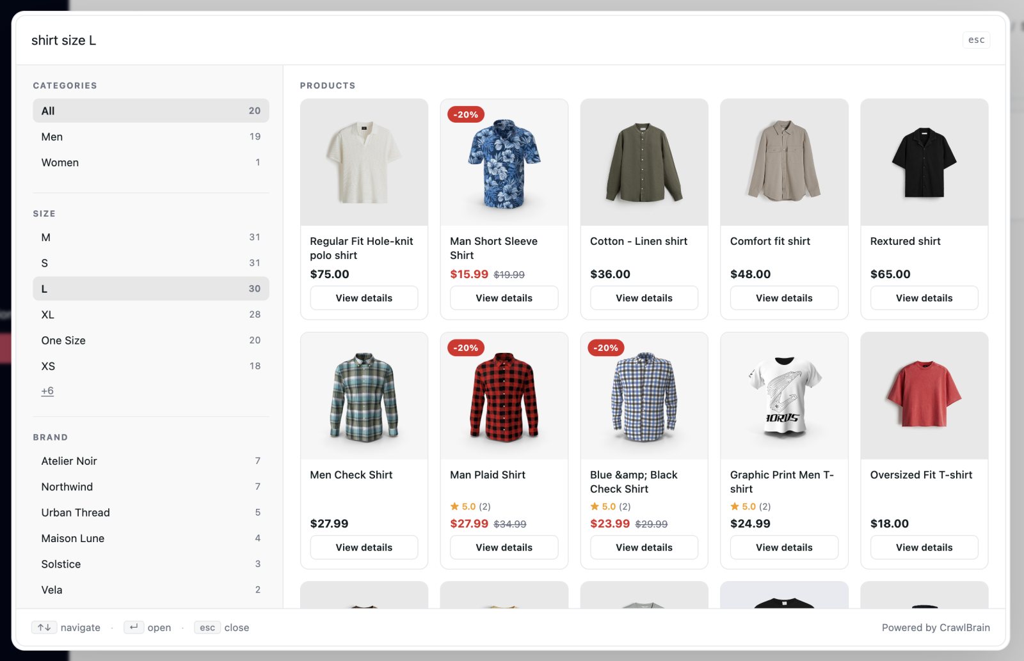Click the esc close key icon in footer
Screen dimensions: 1024x661
tap(207, 627)
